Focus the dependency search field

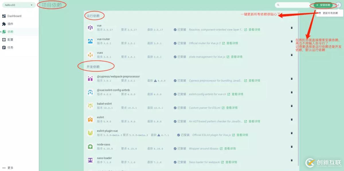(292, 5)
